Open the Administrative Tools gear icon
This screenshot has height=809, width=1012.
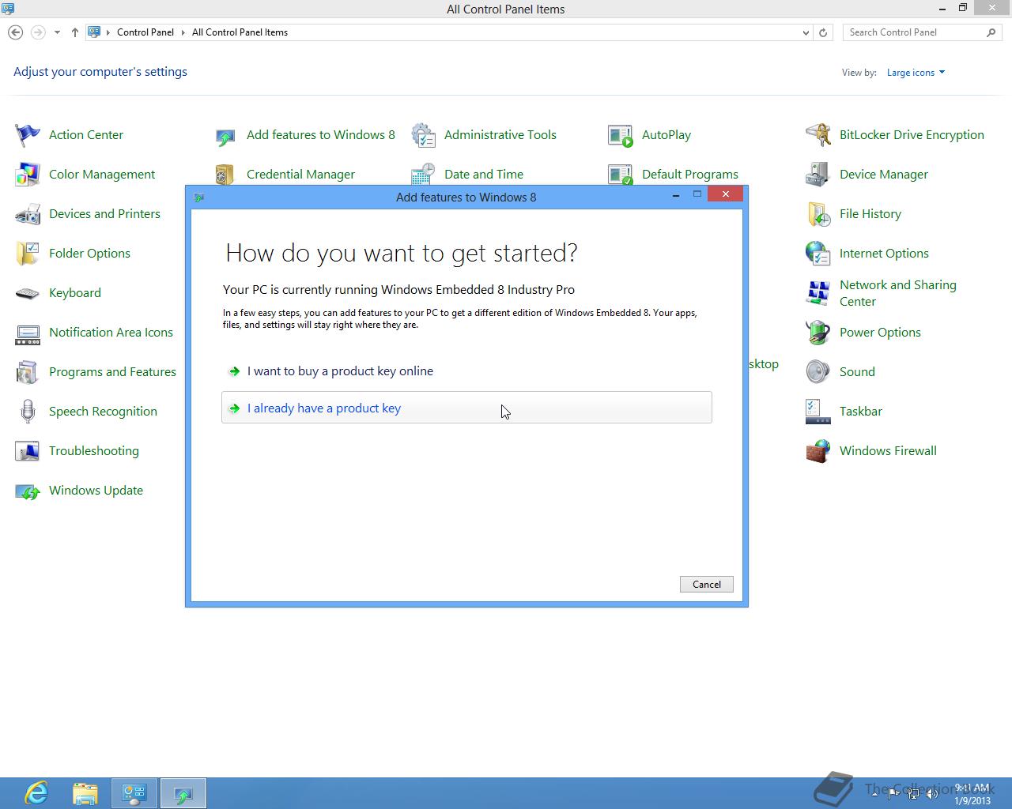(x=423, y=135)
